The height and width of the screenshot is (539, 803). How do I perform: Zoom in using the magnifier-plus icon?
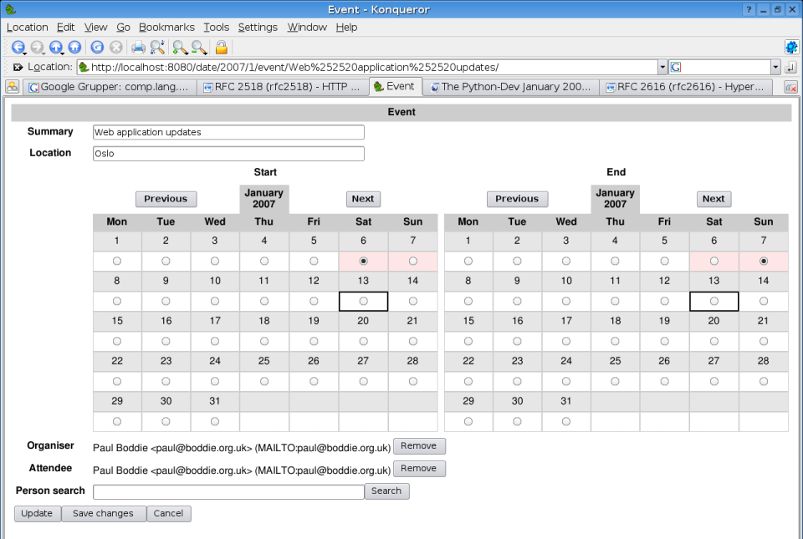point(177,48)
